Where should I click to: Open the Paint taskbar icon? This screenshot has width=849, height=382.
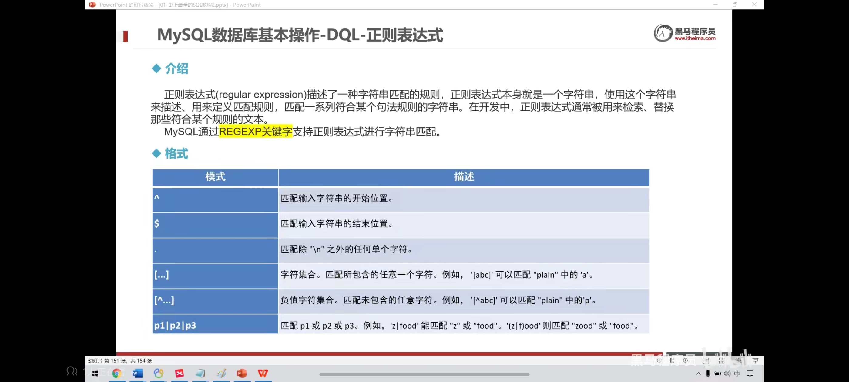[221, 373]
